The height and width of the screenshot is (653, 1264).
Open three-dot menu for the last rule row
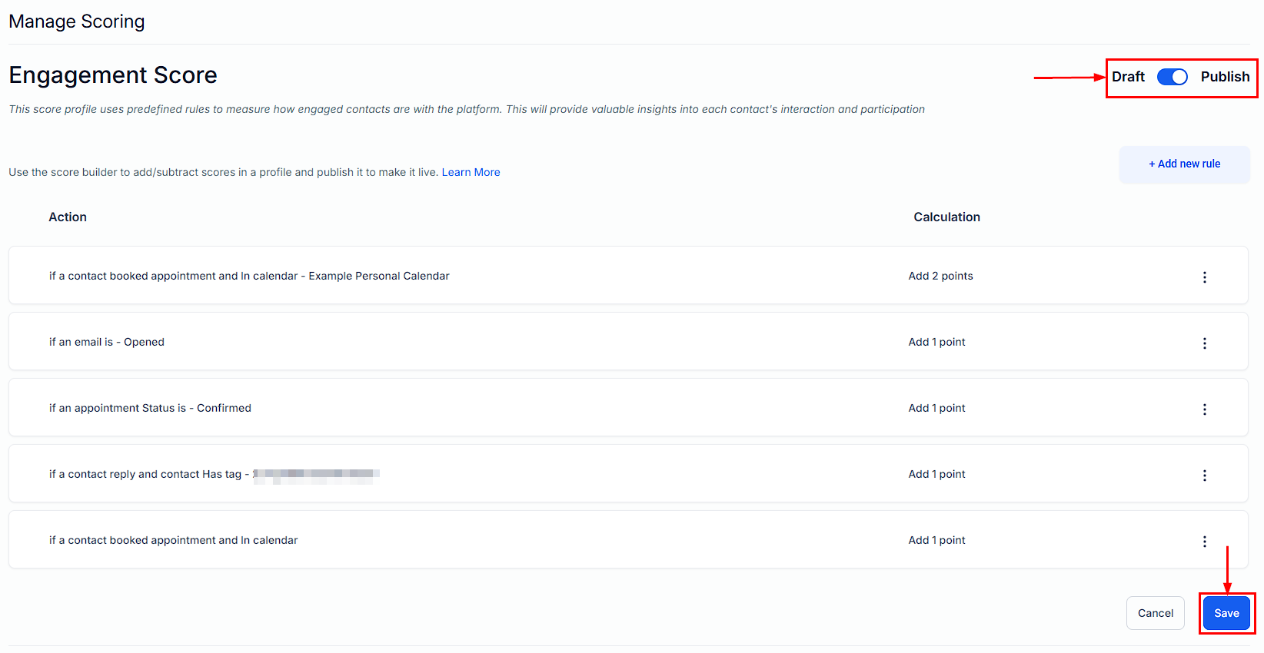[1204, 541]
